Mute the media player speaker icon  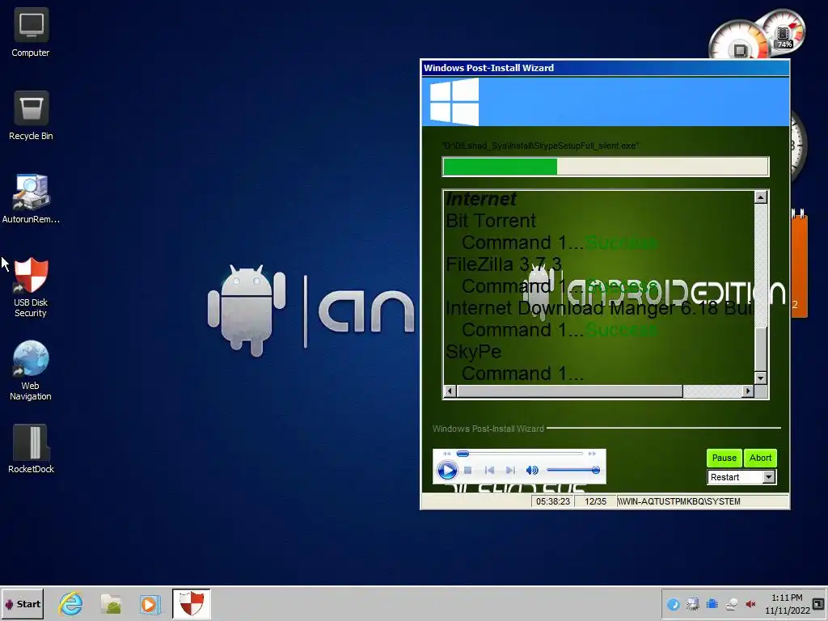(532, 470)
